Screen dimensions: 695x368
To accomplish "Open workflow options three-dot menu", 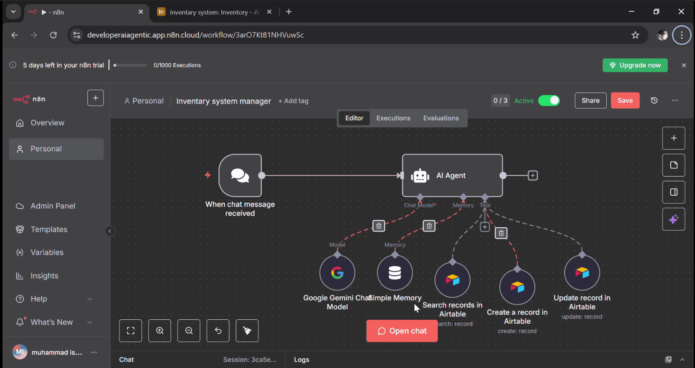I will click(x=675, y=101).
